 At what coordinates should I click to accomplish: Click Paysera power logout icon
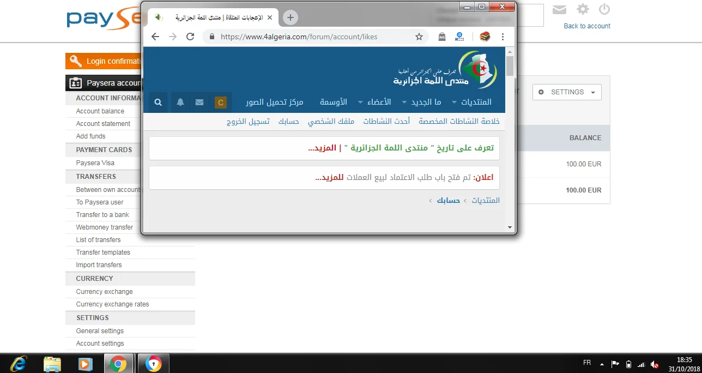click(604, 9)
